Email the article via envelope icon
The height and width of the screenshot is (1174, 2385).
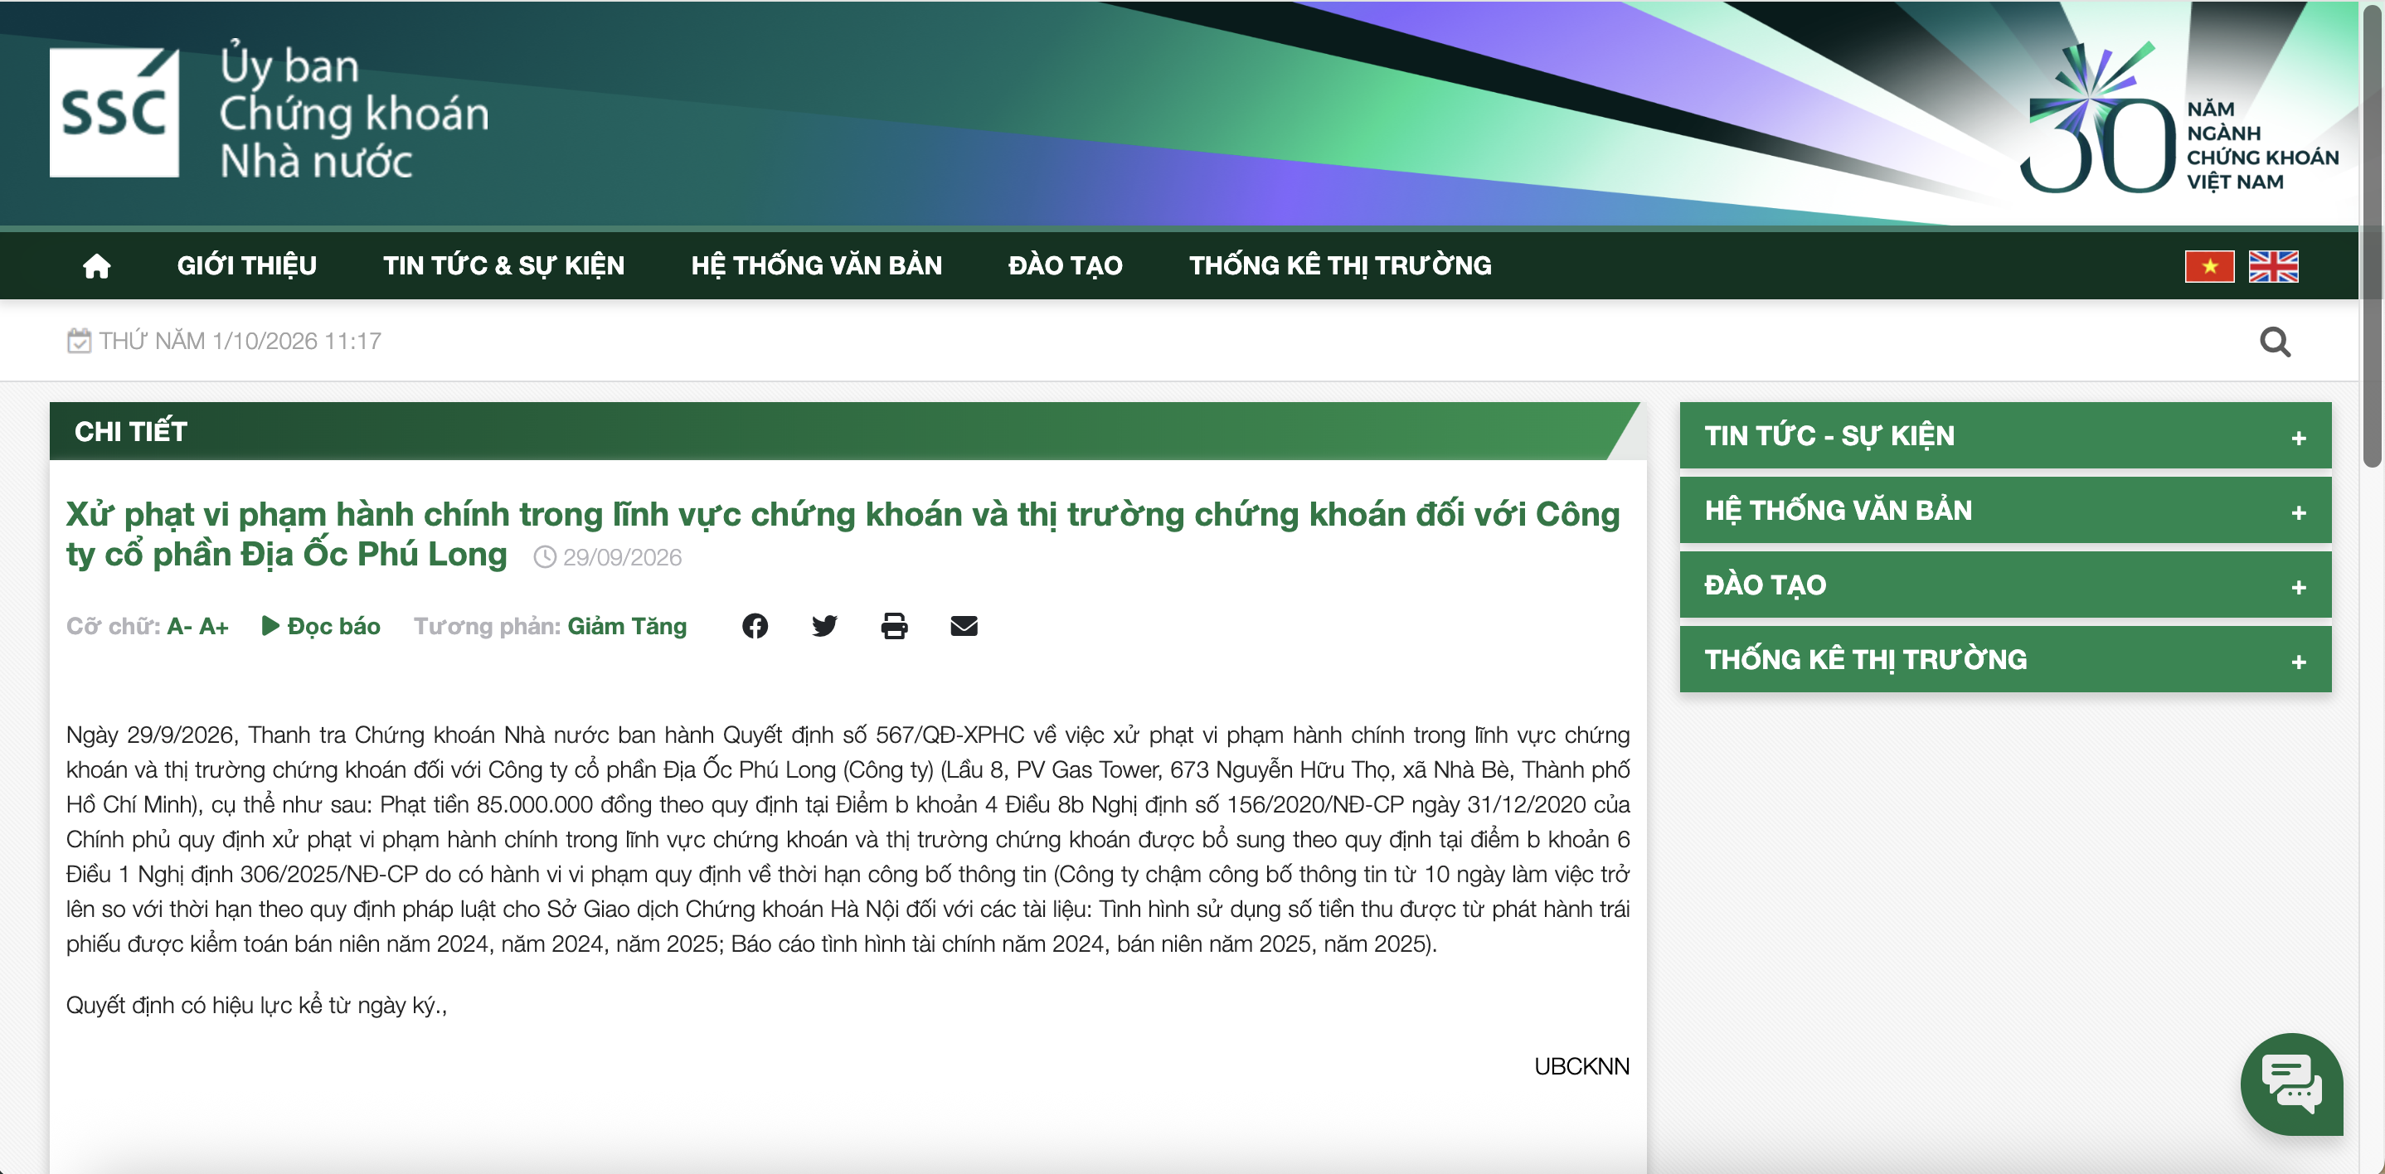pyautogui.click(x=963, y=626)
